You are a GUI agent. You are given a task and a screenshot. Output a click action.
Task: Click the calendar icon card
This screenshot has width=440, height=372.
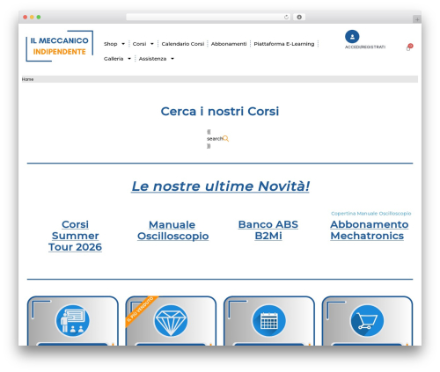[x=269, y=321]
